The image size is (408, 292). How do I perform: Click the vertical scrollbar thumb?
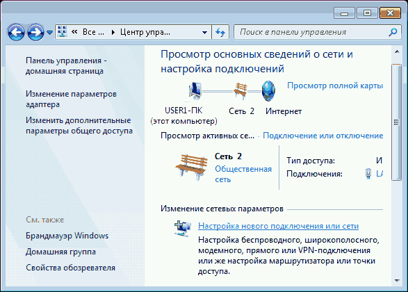[397, 122]
